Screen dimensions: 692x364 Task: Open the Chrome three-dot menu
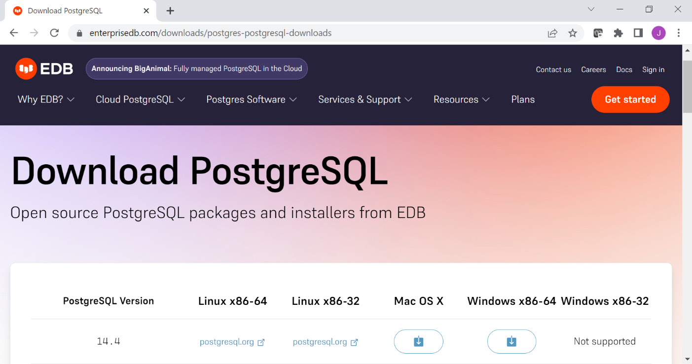pyautogui.click(x=679, y=33)
